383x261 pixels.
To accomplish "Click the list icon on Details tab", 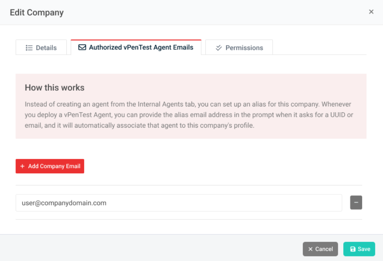I will [x=29, y=48].
